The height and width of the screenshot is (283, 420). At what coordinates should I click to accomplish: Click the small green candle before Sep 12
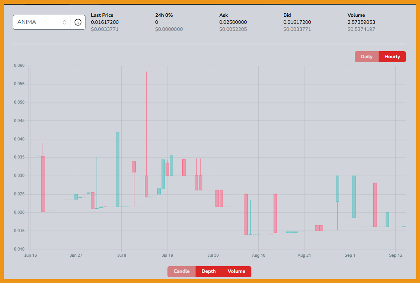coord(387,219)
